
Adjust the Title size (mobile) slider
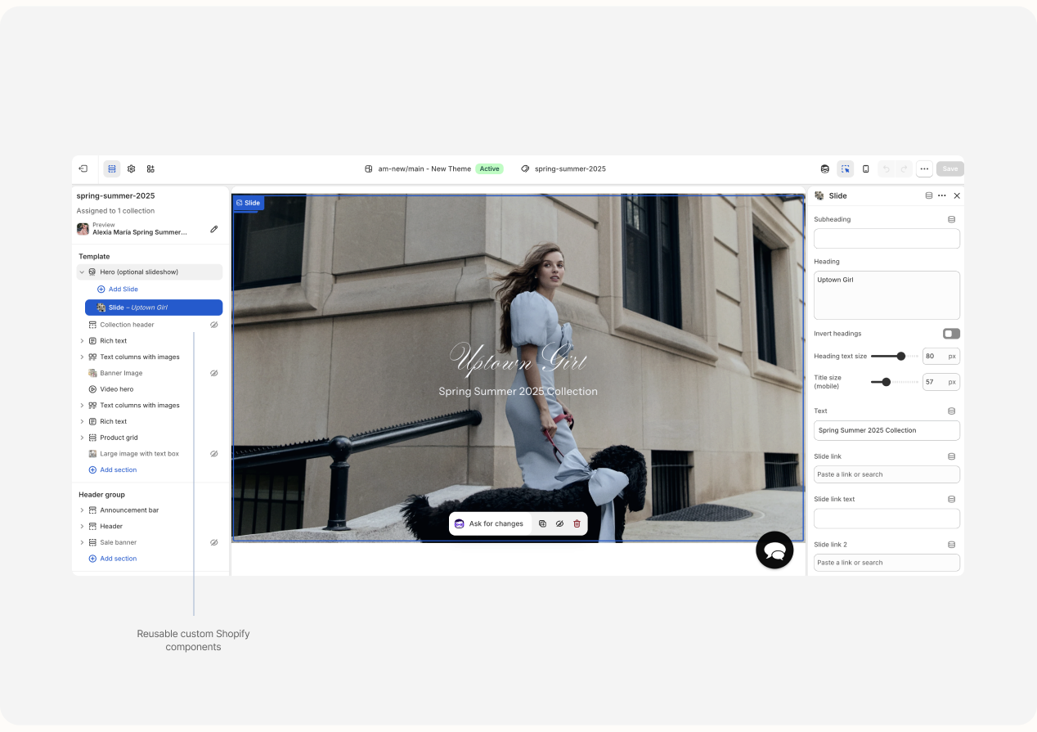coord(894,382)
